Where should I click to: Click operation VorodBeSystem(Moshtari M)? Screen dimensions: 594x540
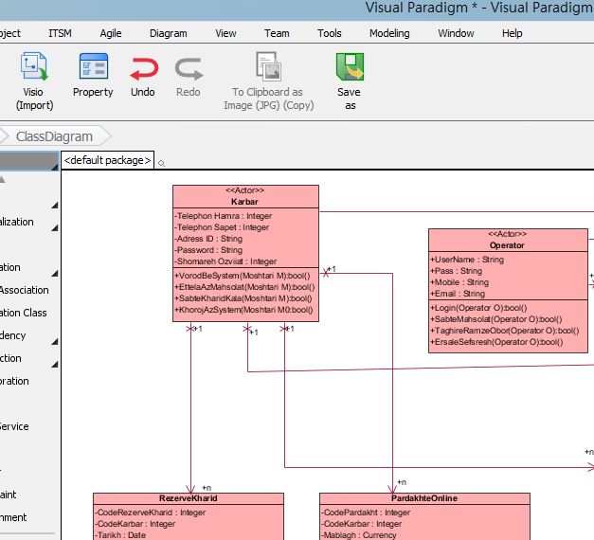(243, 276)
